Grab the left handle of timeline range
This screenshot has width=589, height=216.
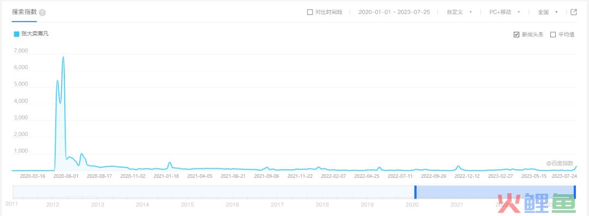pos(416,192)
